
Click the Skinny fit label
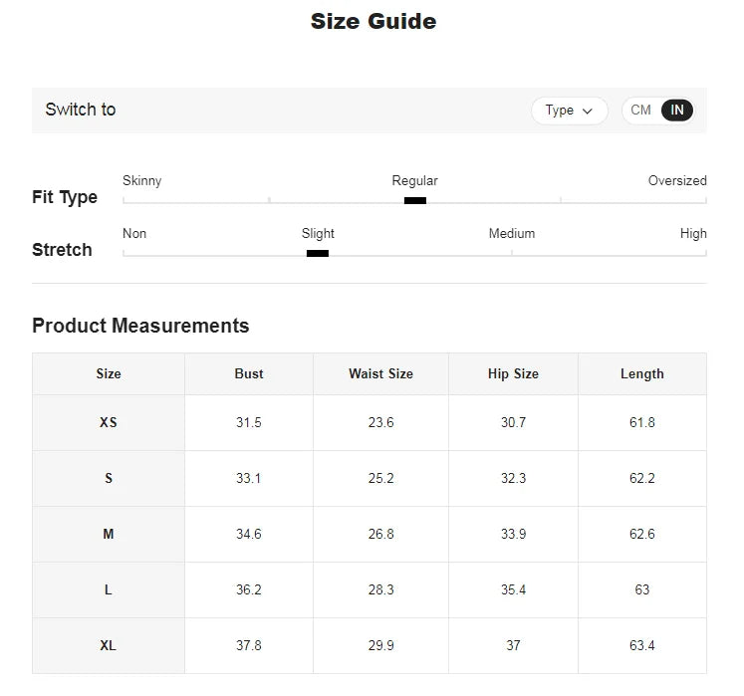click(142, 181)
